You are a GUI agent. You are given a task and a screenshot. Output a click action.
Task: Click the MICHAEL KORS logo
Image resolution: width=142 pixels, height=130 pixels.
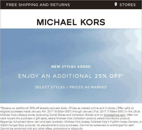[71, 22]
